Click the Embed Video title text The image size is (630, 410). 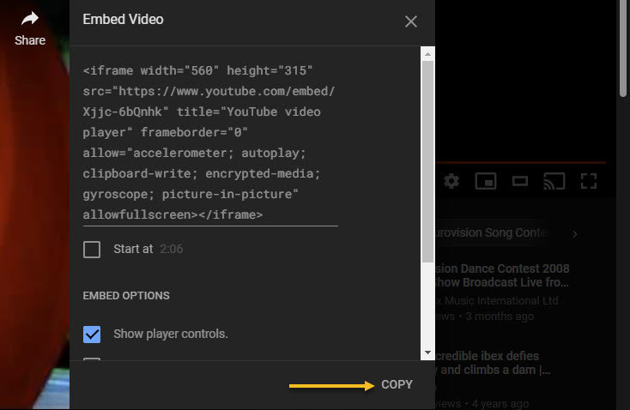[123, 19]
